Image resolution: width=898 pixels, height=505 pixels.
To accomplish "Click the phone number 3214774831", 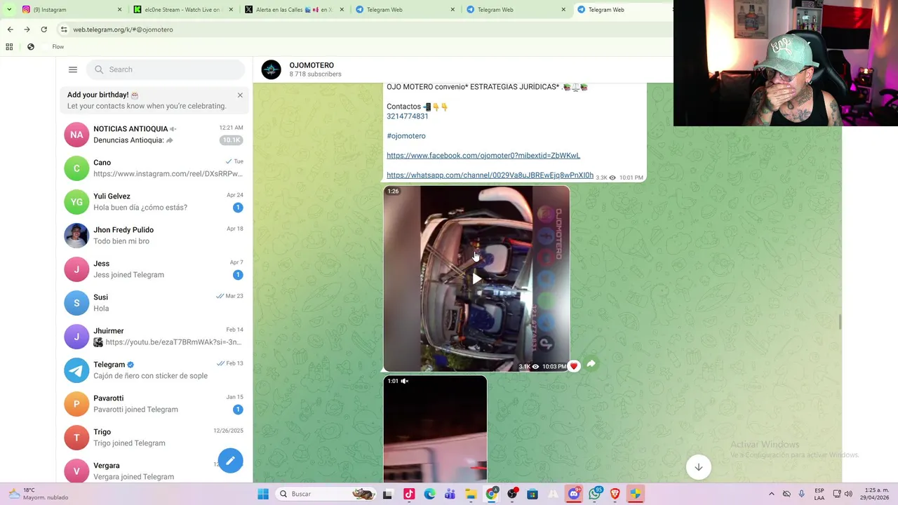I will click(408, 116).
